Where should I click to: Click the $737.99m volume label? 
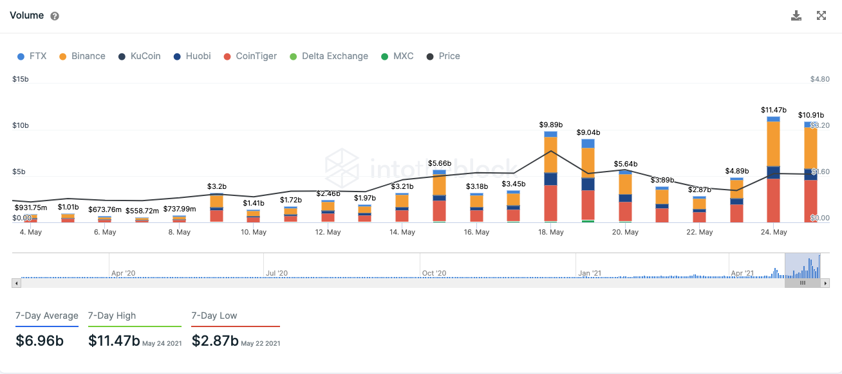pos(179,209)
